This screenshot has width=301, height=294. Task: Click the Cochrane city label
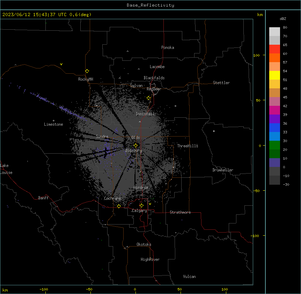tap(112, 198)
